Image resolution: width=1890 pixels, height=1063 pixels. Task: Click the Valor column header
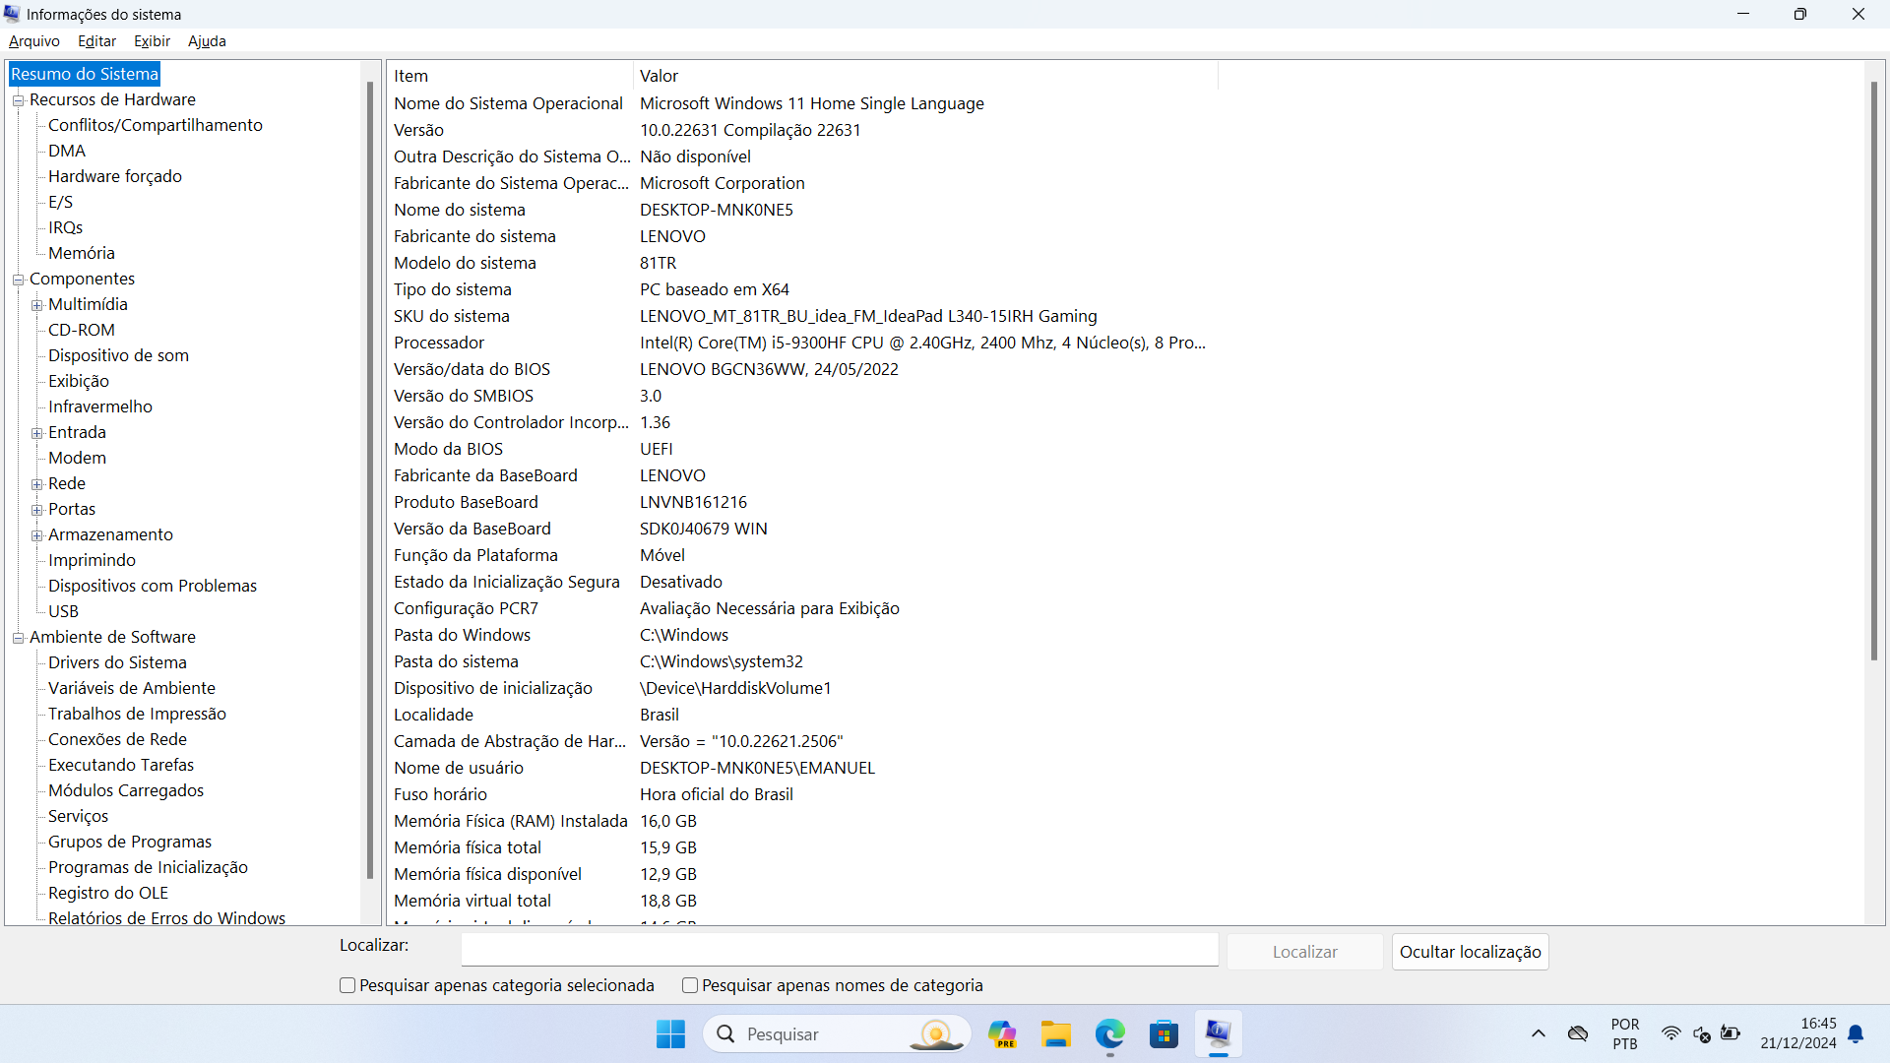tap(925, 76)
